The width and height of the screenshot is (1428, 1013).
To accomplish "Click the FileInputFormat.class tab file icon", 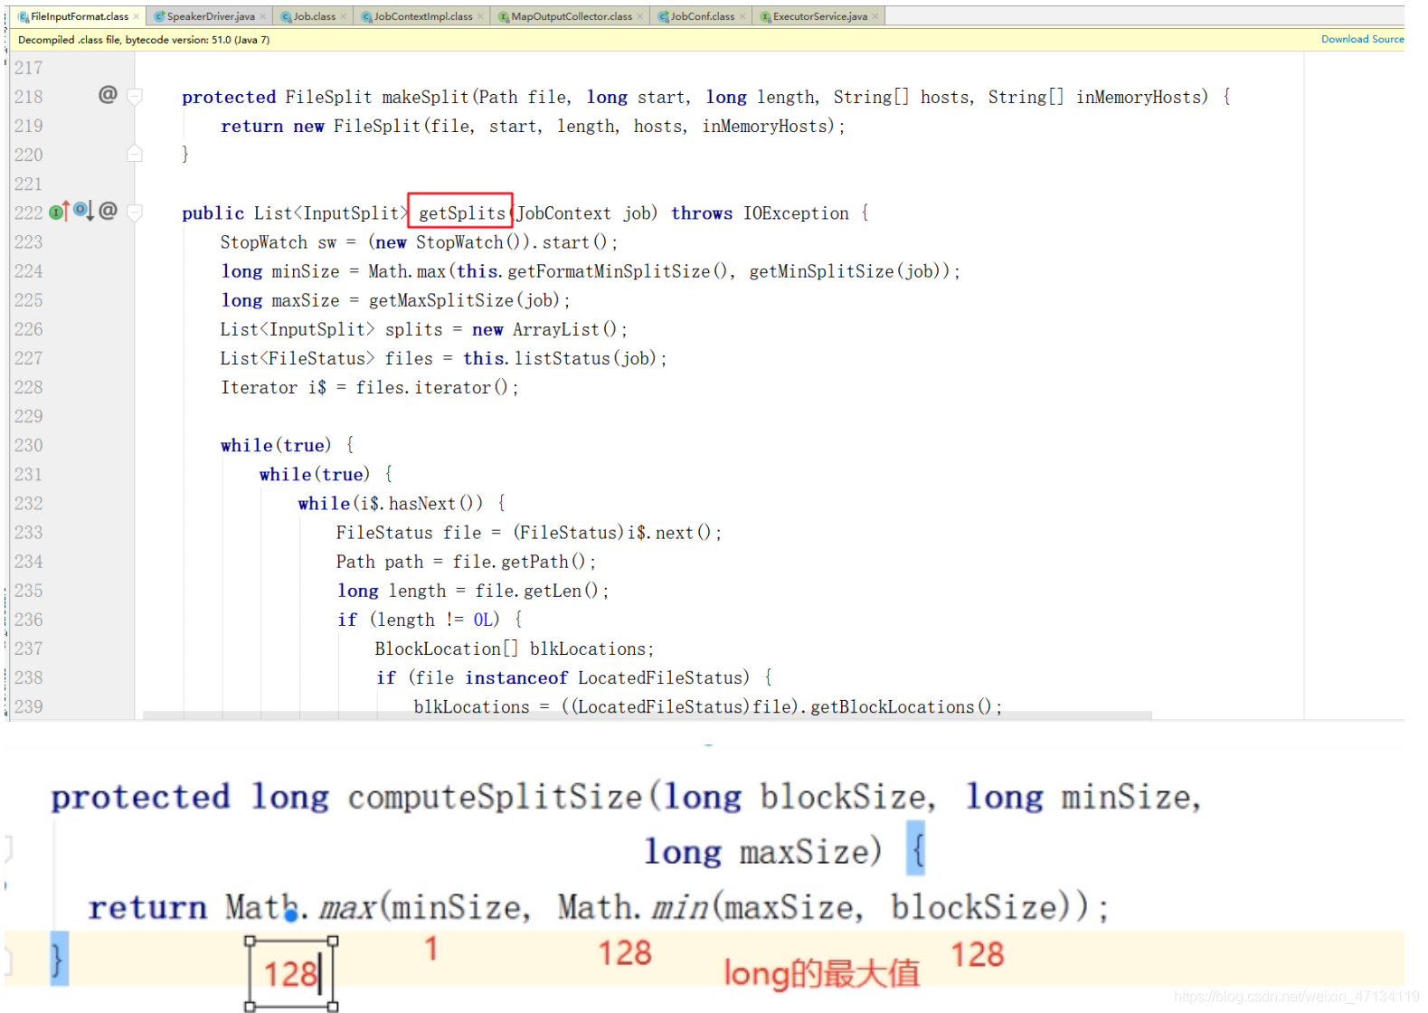I will point(24,16).
